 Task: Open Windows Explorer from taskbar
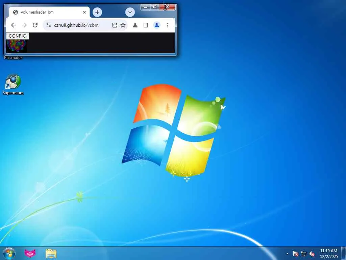click(x=51, y=254)
